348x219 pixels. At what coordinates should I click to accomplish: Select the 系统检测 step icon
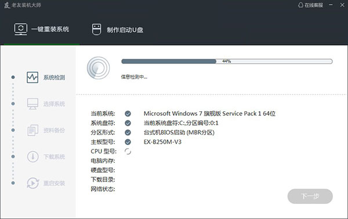[32, 78]
